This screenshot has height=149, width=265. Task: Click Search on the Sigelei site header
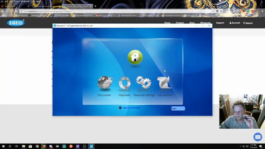coord(248,23)
